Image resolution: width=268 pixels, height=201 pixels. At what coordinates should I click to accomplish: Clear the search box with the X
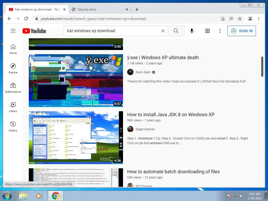163,31
